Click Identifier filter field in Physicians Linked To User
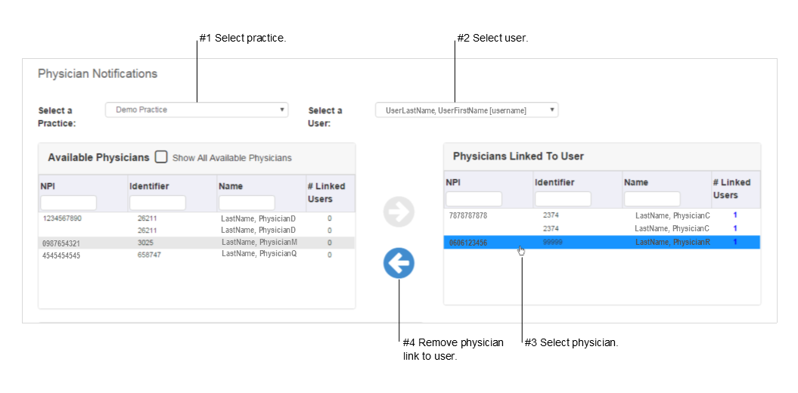Image resolution: width=798 pixels, height=393 pixels. [563, 199]
